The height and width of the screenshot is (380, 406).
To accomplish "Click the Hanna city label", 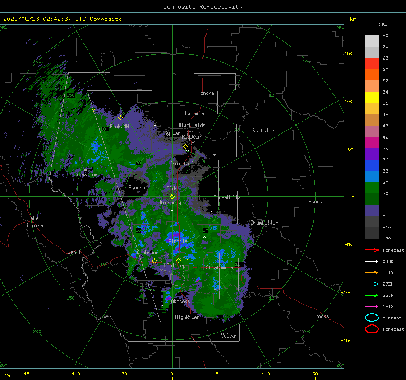I will point(315,202).
